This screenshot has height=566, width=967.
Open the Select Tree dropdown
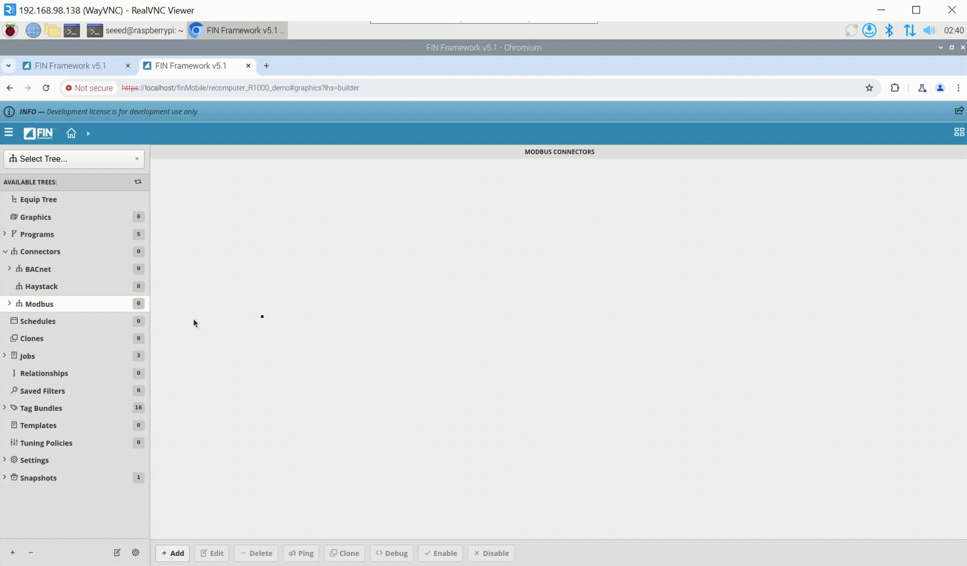[x=74, y=159]
